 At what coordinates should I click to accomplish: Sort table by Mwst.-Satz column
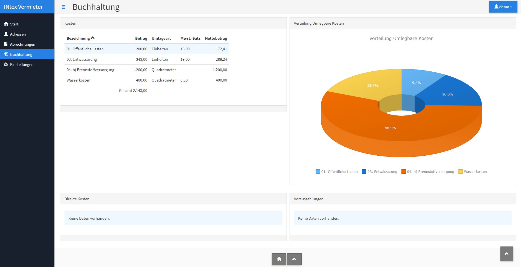click(x=190, y=38)
